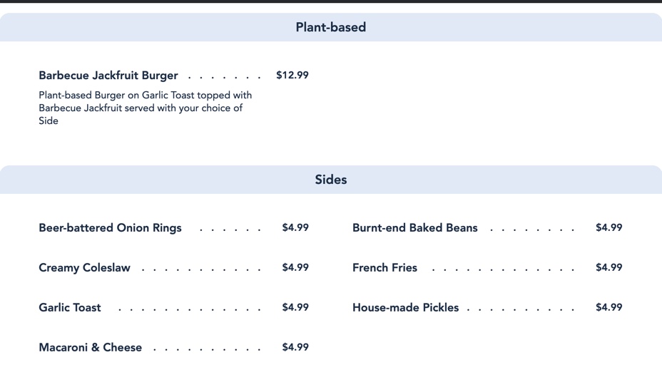Click the Garlic Toast price
Screen dimensions: 662x392
click(295, 308)
